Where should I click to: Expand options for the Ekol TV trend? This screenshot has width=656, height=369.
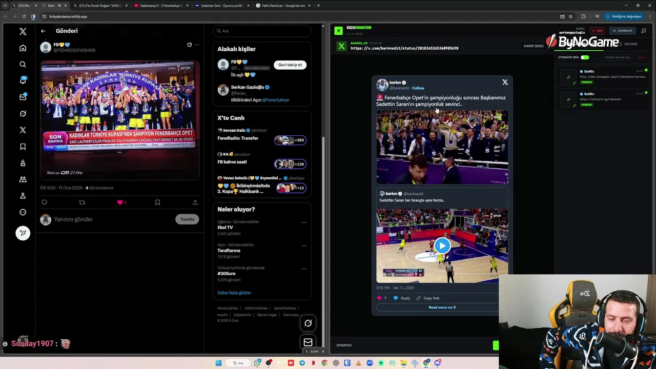tap(304, 222)
